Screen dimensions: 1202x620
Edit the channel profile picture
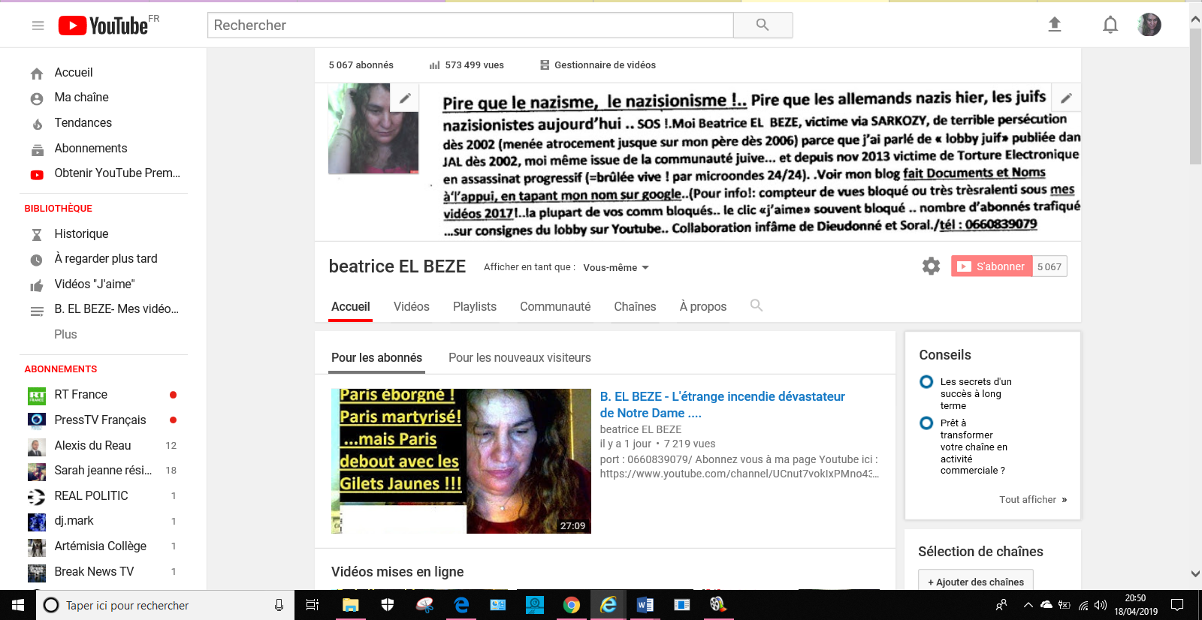point(404,98)
